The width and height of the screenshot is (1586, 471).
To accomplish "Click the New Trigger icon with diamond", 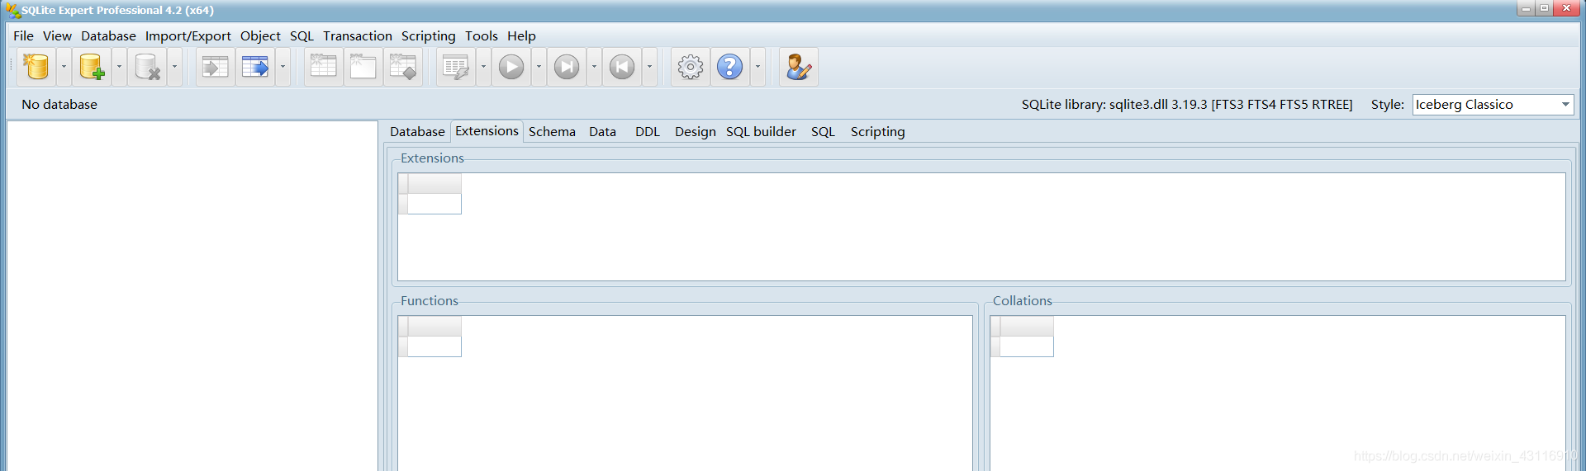I will tap(402, 67).
